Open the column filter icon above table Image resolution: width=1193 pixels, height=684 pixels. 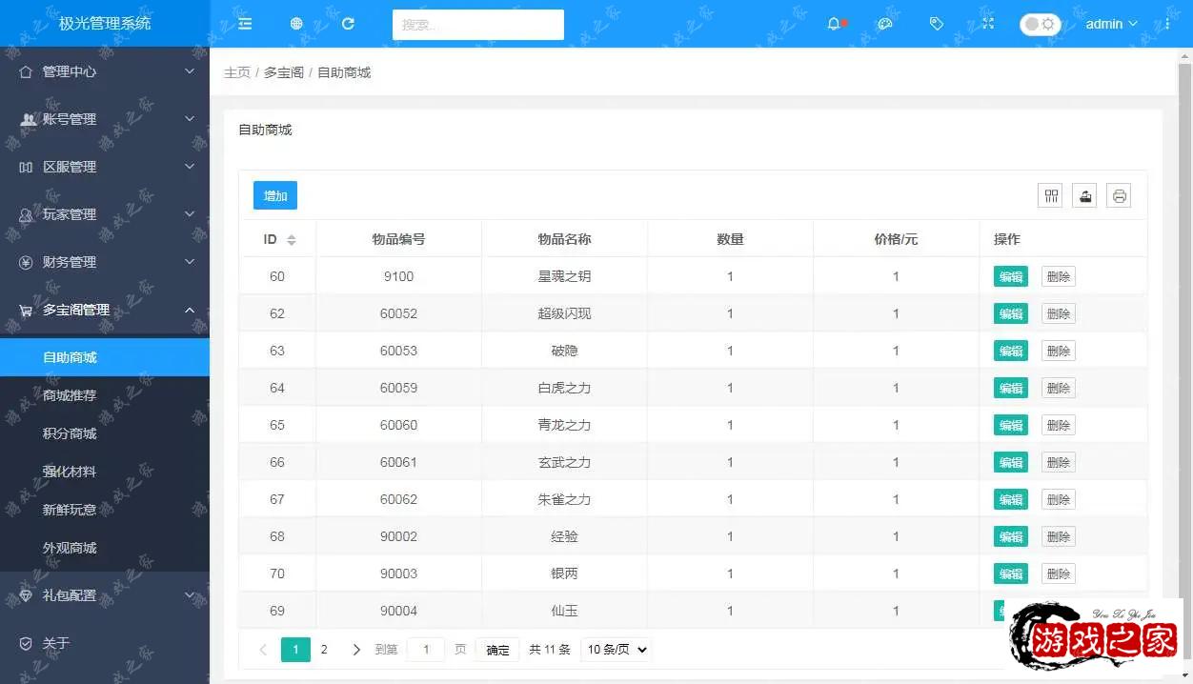1051,196
